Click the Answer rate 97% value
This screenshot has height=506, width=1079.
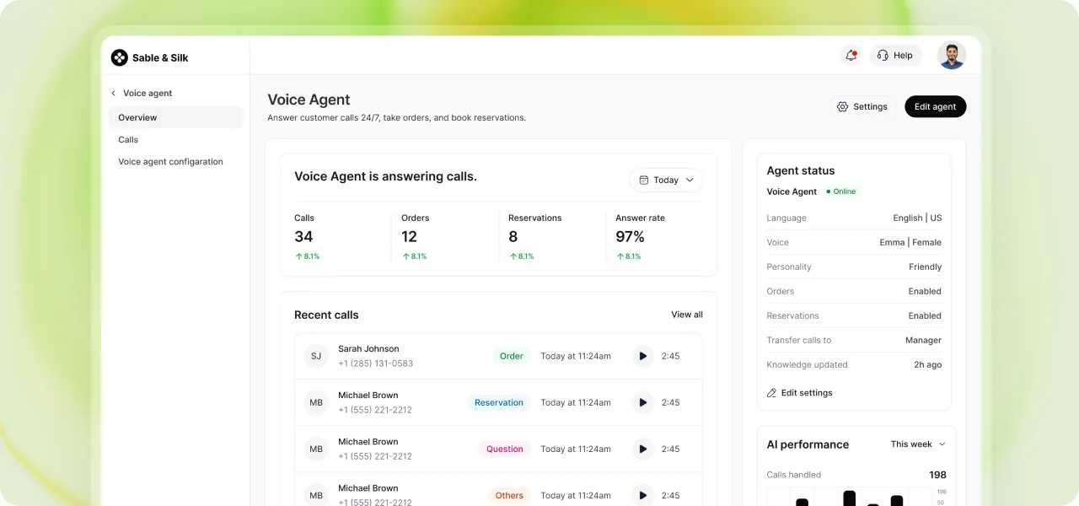pyautogui.click(x=630, y=237)
